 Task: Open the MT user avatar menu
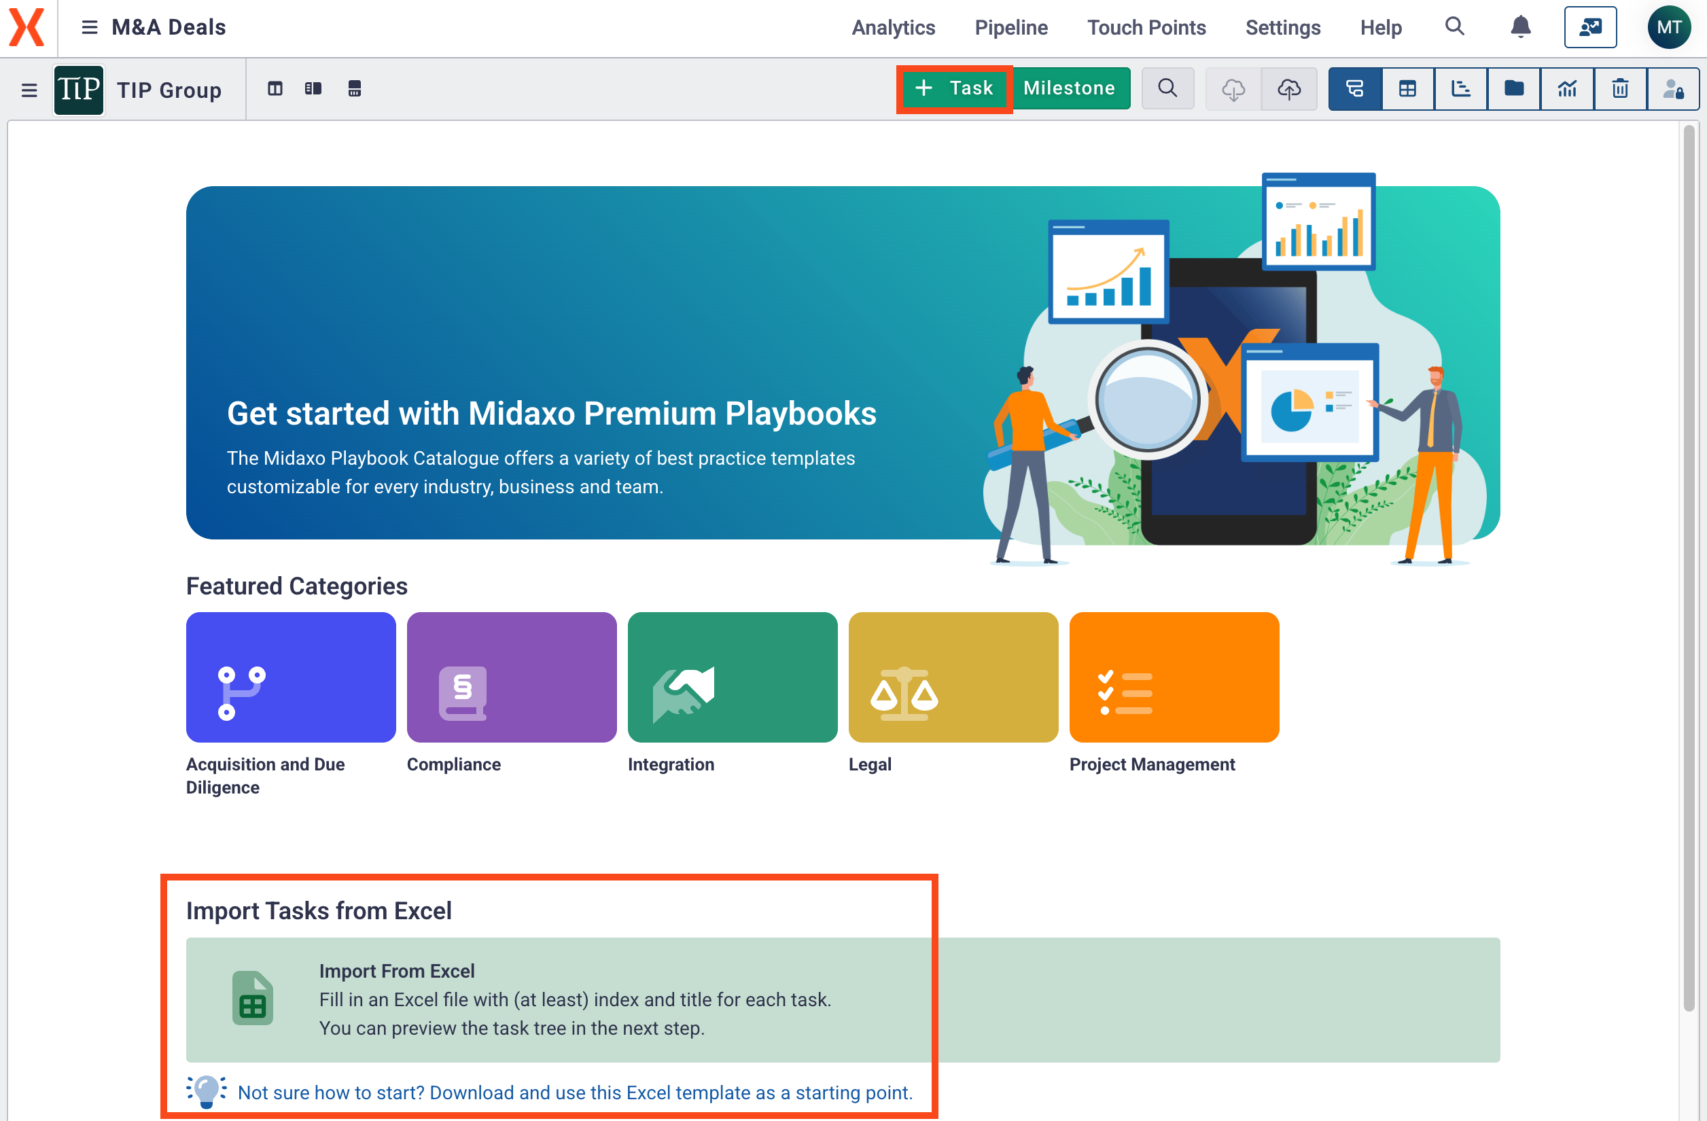(x=1669, y=27)
